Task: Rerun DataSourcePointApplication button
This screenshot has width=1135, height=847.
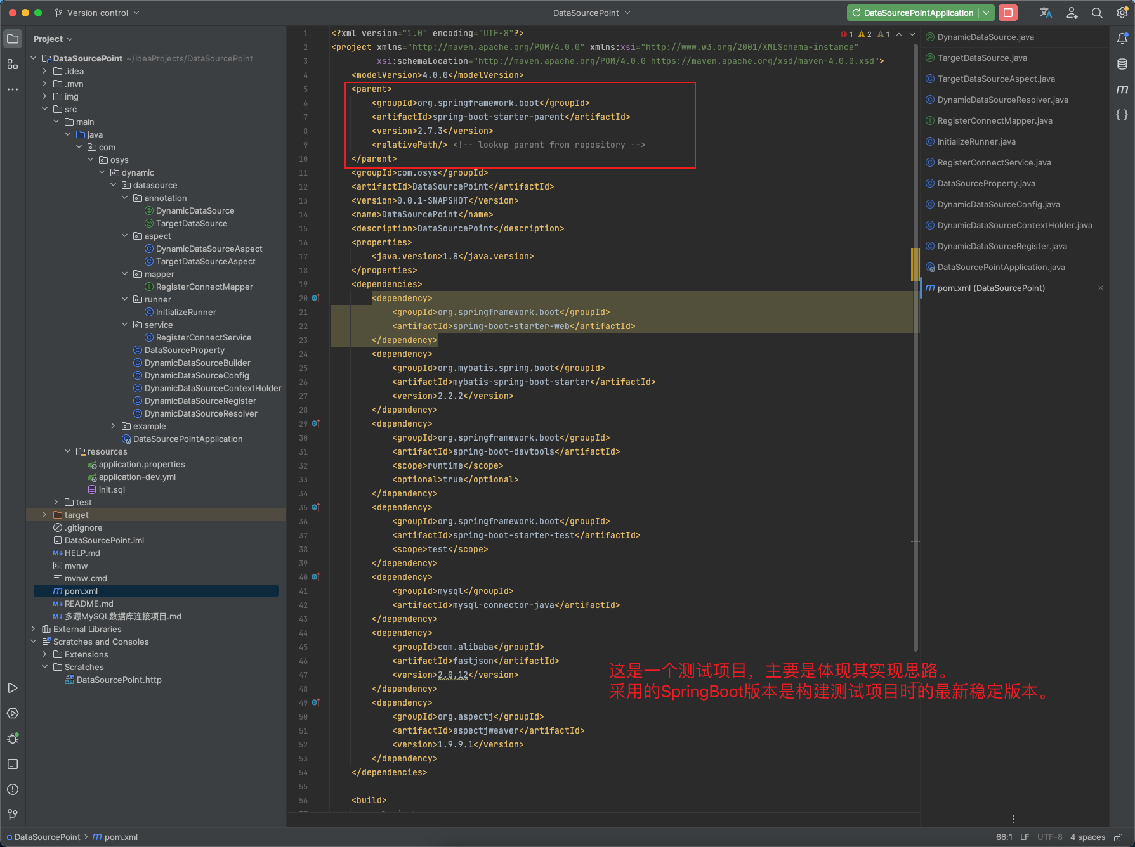Action: pos(912,13)
